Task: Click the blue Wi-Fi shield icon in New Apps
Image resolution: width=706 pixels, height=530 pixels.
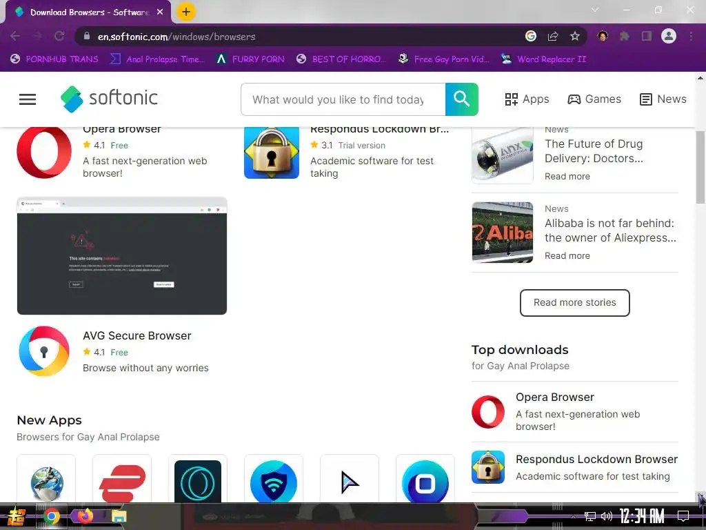Action: [x=274, y=480]
